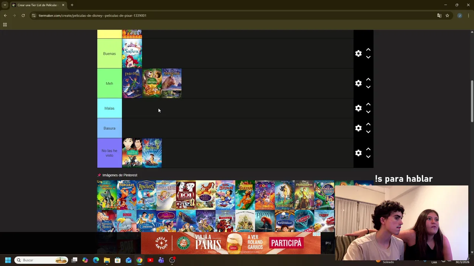
Task: Open Task View from taskbar
Action: 74,260
